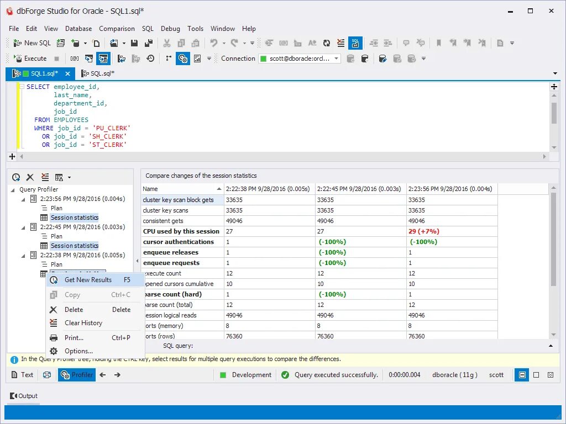Open the Comparison menu
This screenshot has width=566, height=424.
point(117,29)
